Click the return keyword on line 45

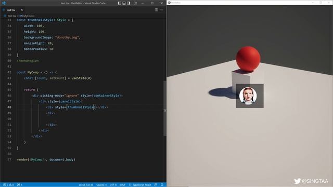tap(29, 90)
